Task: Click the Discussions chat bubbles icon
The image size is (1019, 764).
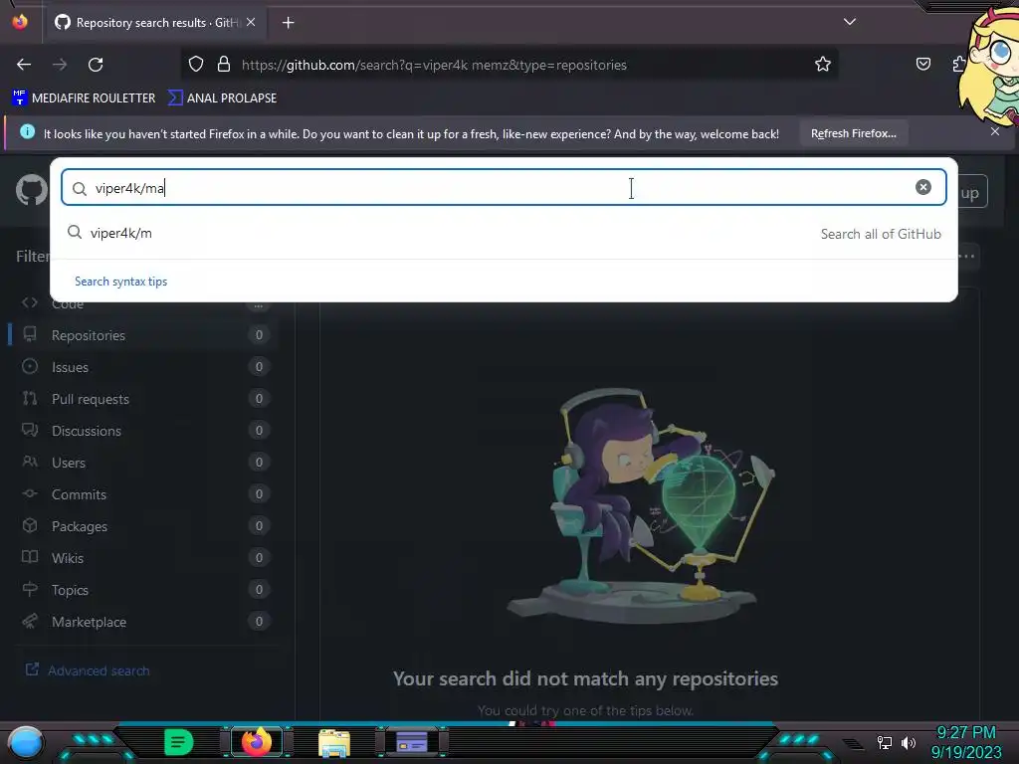Action: [x=30, y=430]
